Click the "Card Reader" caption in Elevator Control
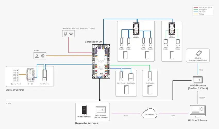The image size is (219, 129). coord(45,84)
